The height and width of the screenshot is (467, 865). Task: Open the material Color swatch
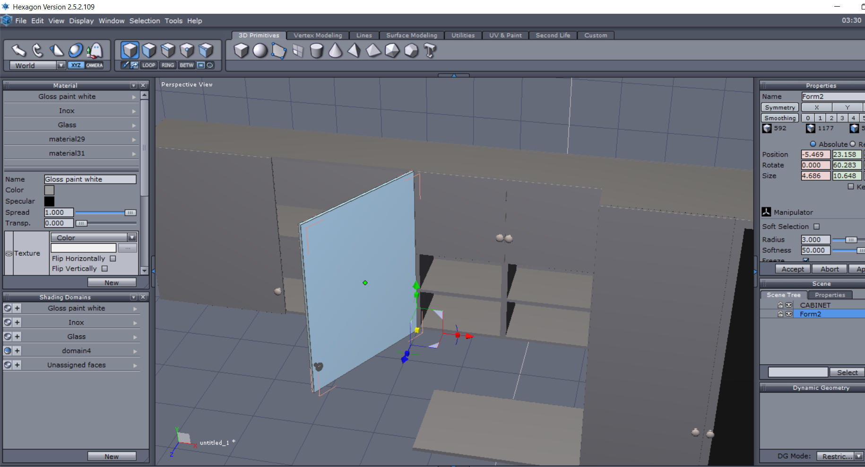pos(49,190)
